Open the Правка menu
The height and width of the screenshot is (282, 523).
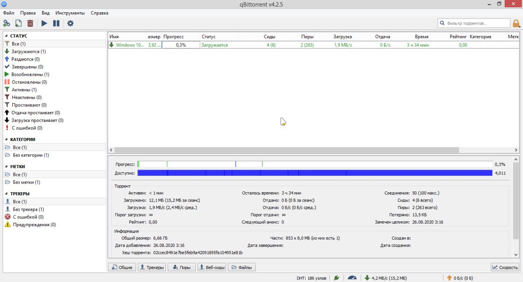(28, 13)
